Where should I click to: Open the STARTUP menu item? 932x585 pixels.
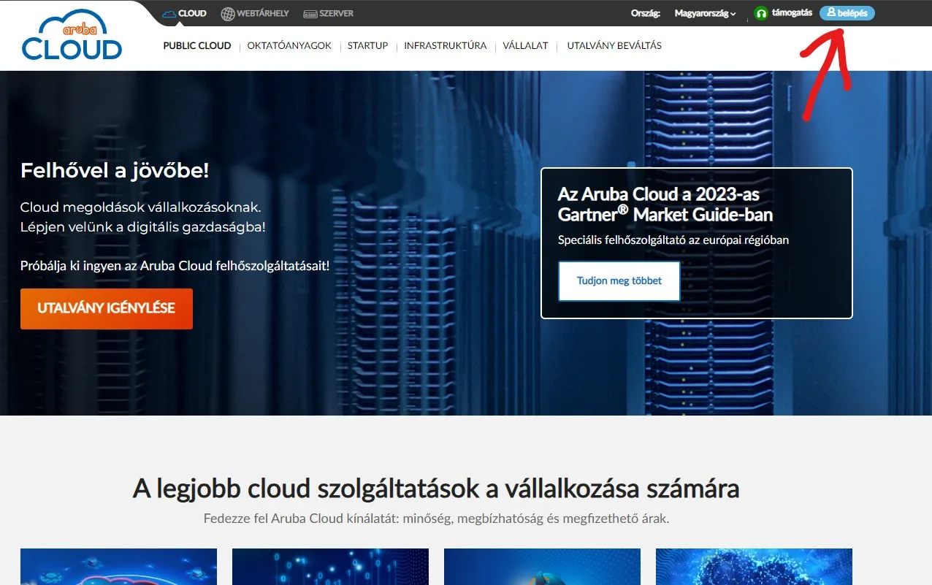click(367, 45)
